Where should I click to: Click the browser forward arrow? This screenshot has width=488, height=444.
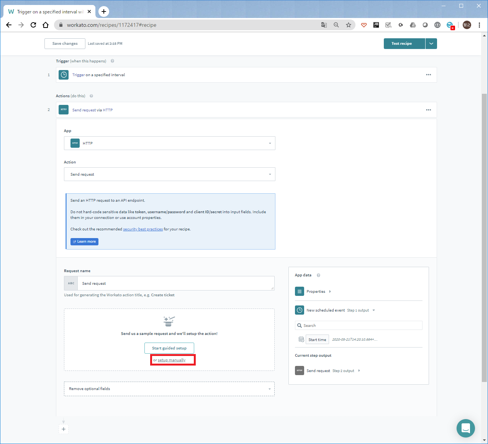pos(21,25)
